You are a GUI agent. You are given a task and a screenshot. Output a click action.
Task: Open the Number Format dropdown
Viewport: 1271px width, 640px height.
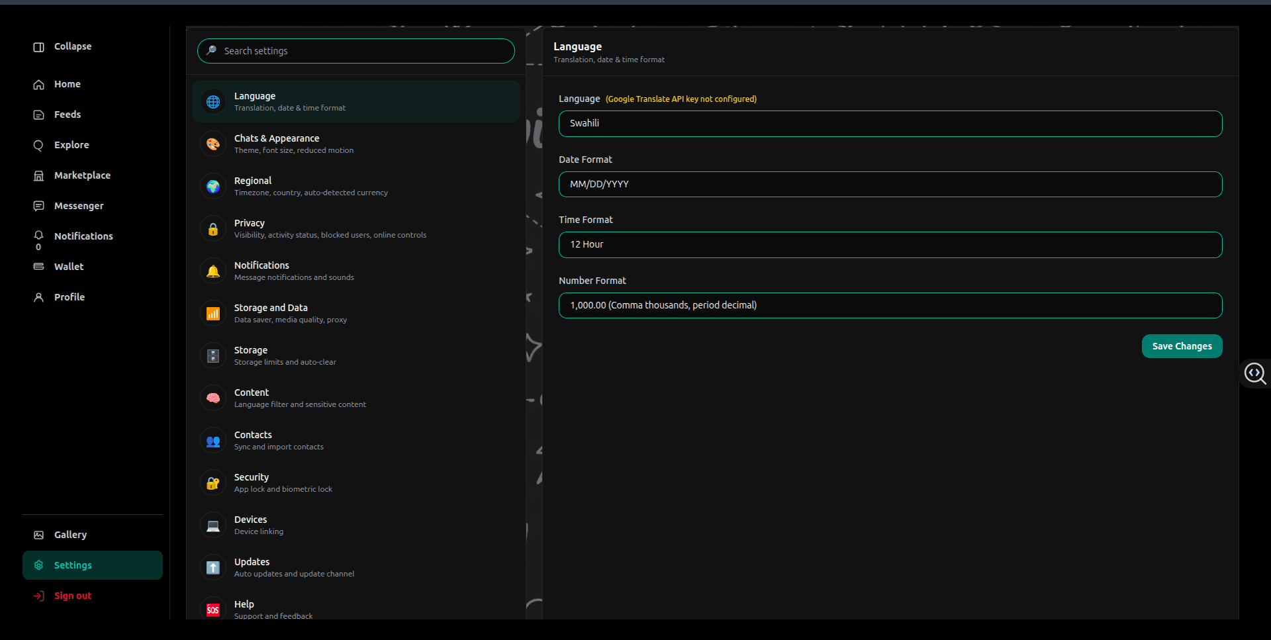pyautogui.click(x=890, y=306)
